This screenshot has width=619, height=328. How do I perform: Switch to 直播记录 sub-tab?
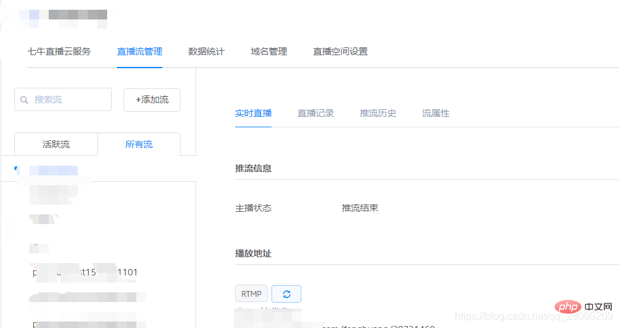click(x=316, y=113)
